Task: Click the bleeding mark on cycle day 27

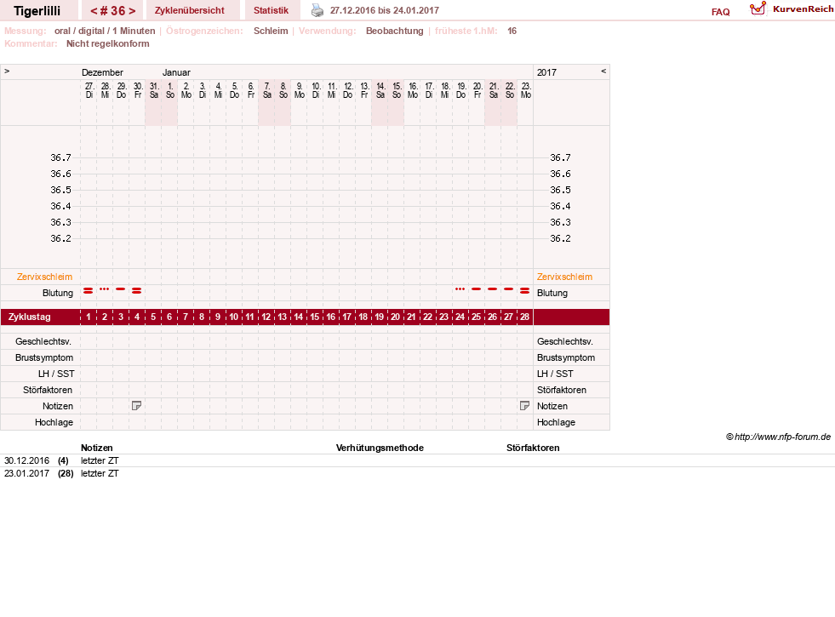Action: pyautogui.click(x=508, y=289)
